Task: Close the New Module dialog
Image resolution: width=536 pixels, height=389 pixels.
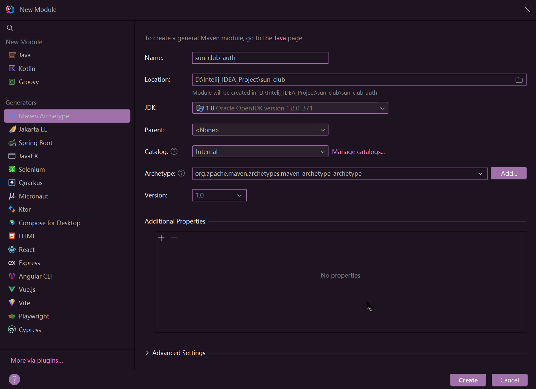Action: tap(528, 10)
